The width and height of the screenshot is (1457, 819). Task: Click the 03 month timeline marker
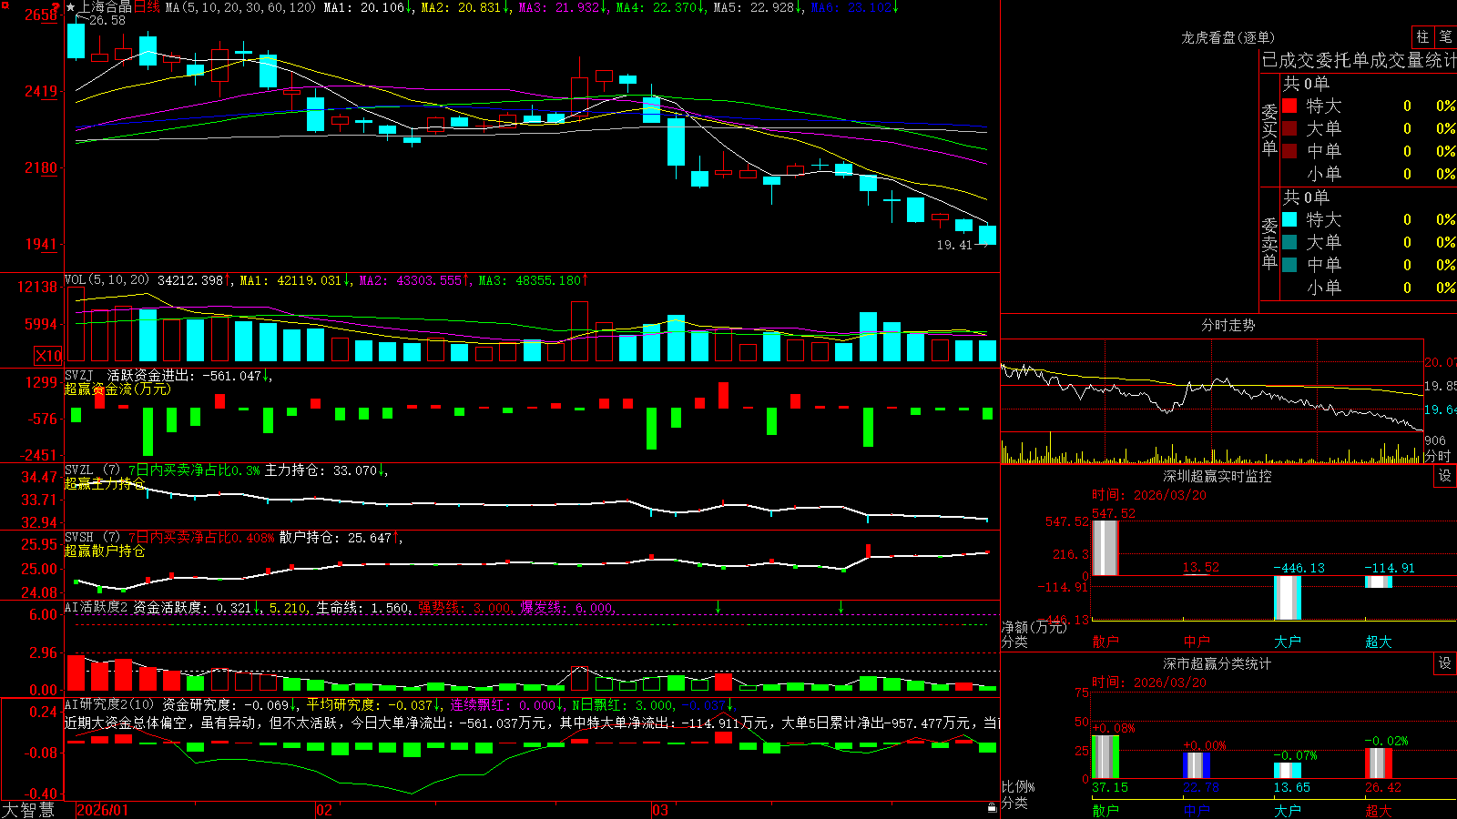pyautogui.click(x=660, y=810)
